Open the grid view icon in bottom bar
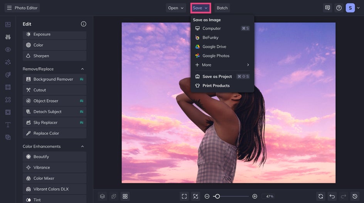The width and height of the screenshot is (364, 203). tap(125, 196)
